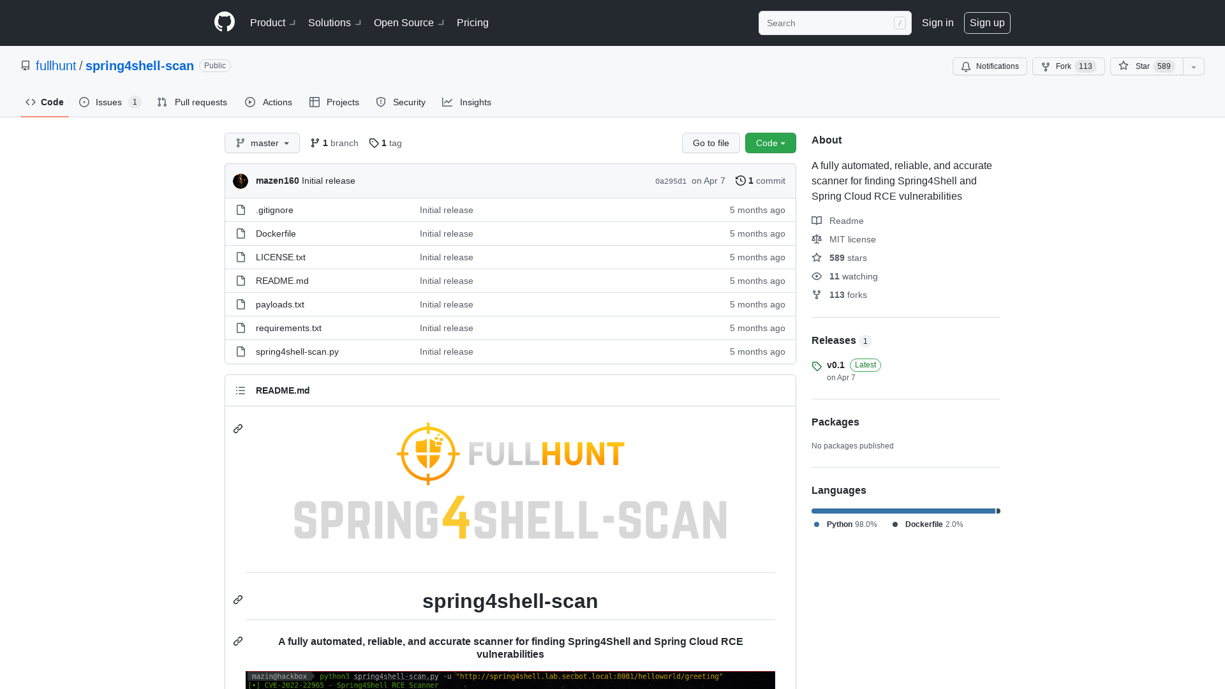Click the slash shortcut icon in search box
This screenshot has height=689, width=1225.
(x=900, y=23)
